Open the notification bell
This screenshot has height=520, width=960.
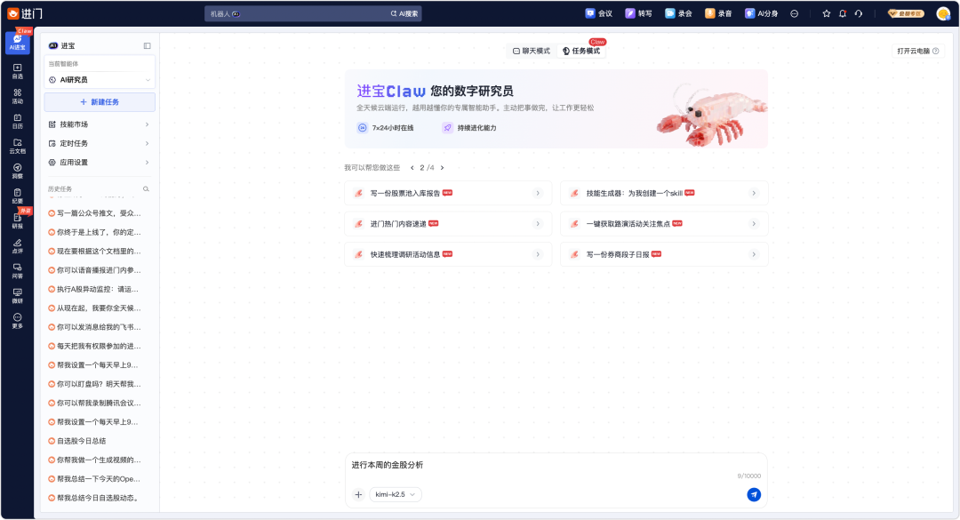coord(843,13)
